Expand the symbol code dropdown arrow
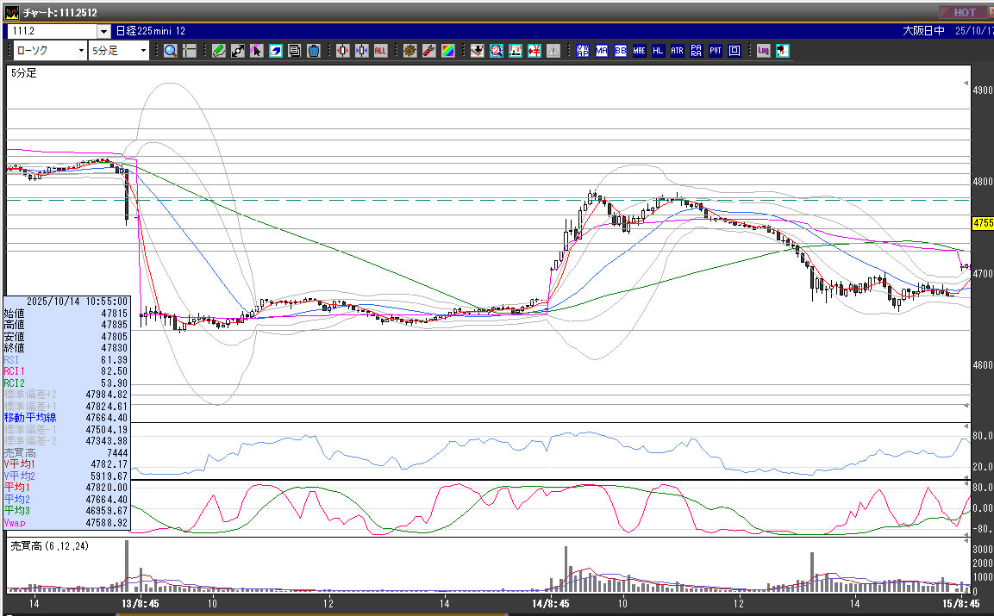This screenshot has height=616, width=994. [x=103, y=31]
